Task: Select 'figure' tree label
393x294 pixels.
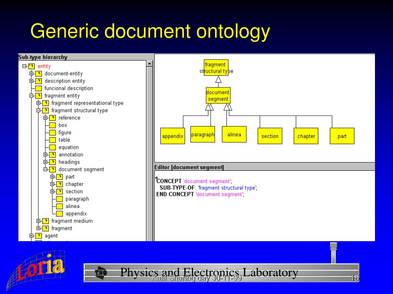Action: (x=65, y=132)
